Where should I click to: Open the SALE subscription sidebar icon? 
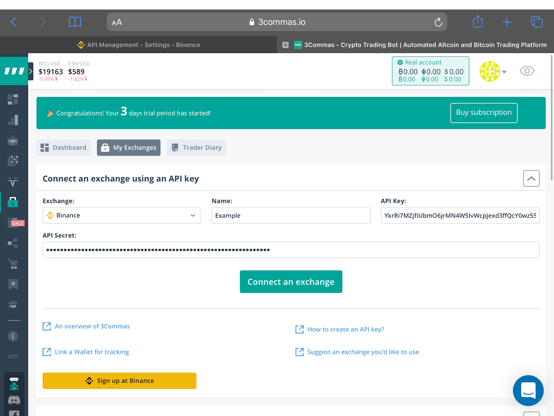16,223
